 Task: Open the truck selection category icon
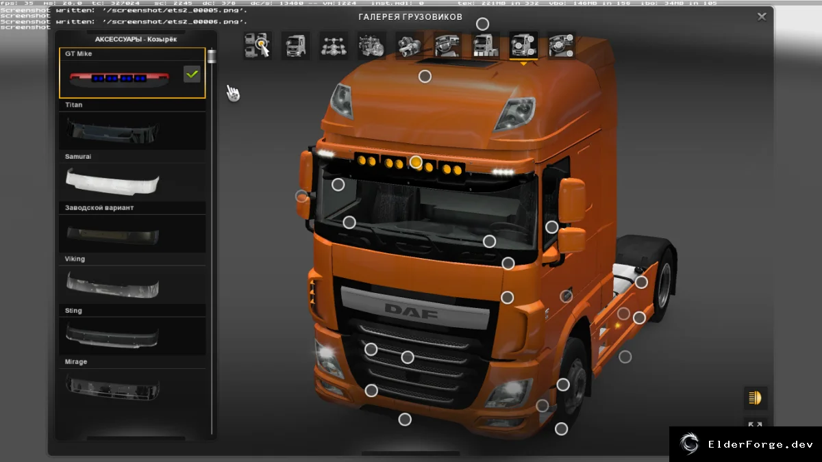pos(258,45)
